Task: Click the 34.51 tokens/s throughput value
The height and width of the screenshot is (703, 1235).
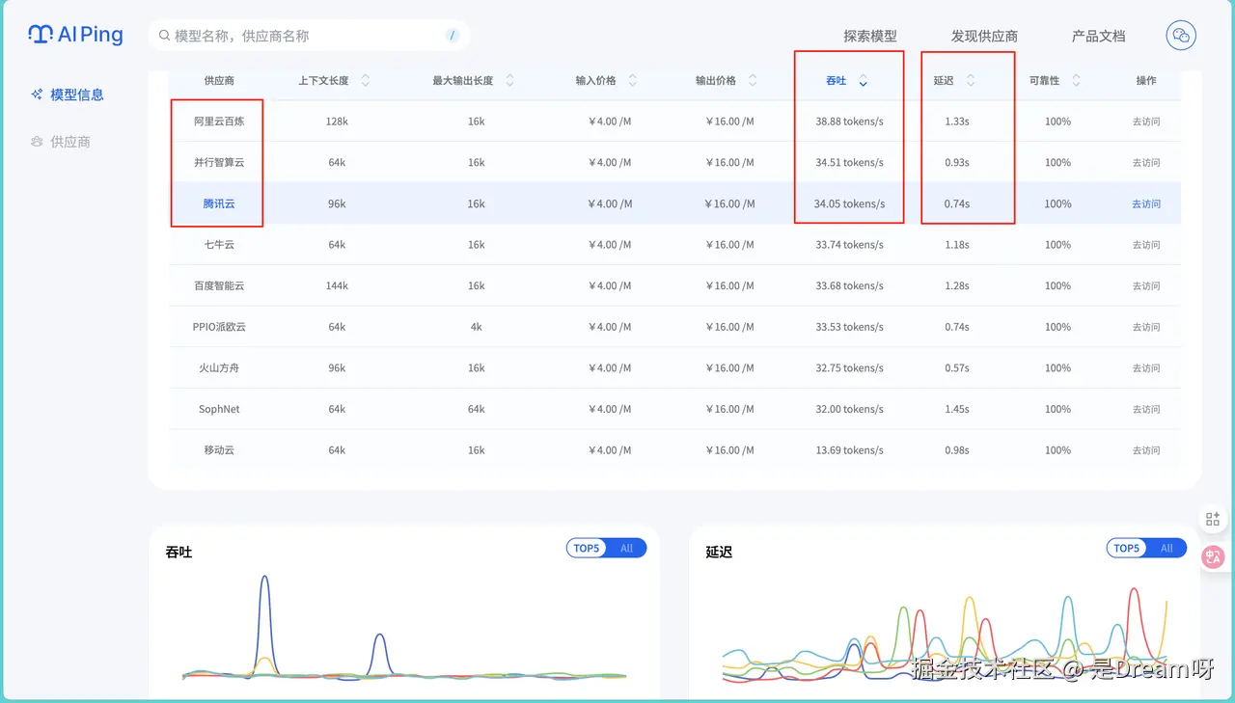Action: pyautogui.click(x=849, y=163)
